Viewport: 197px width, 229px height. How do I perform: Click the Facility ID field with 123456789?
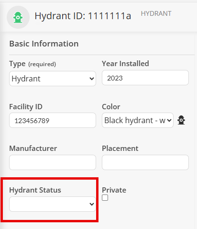53,120
